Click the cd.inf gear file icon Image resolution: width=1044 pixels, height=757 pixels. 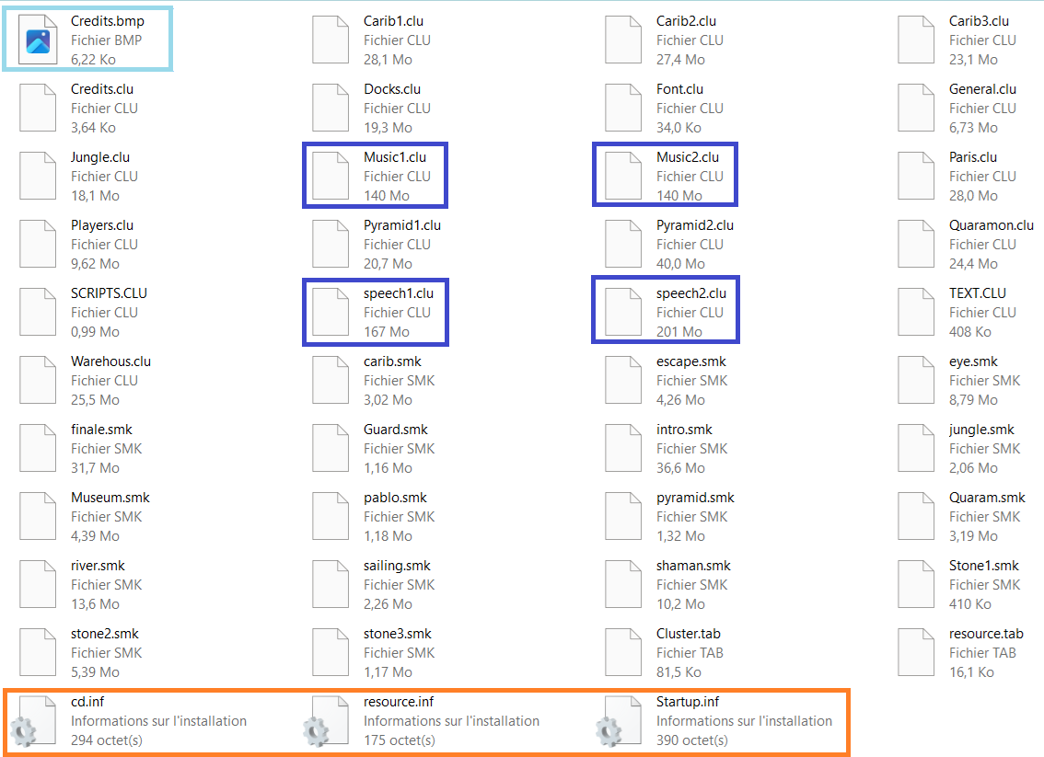[x=33, y=720]
